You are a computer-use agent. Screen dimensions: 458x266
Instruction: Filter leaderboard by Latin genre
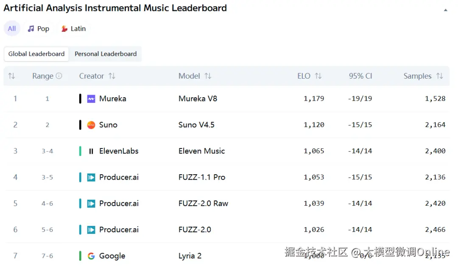(74, 29)
